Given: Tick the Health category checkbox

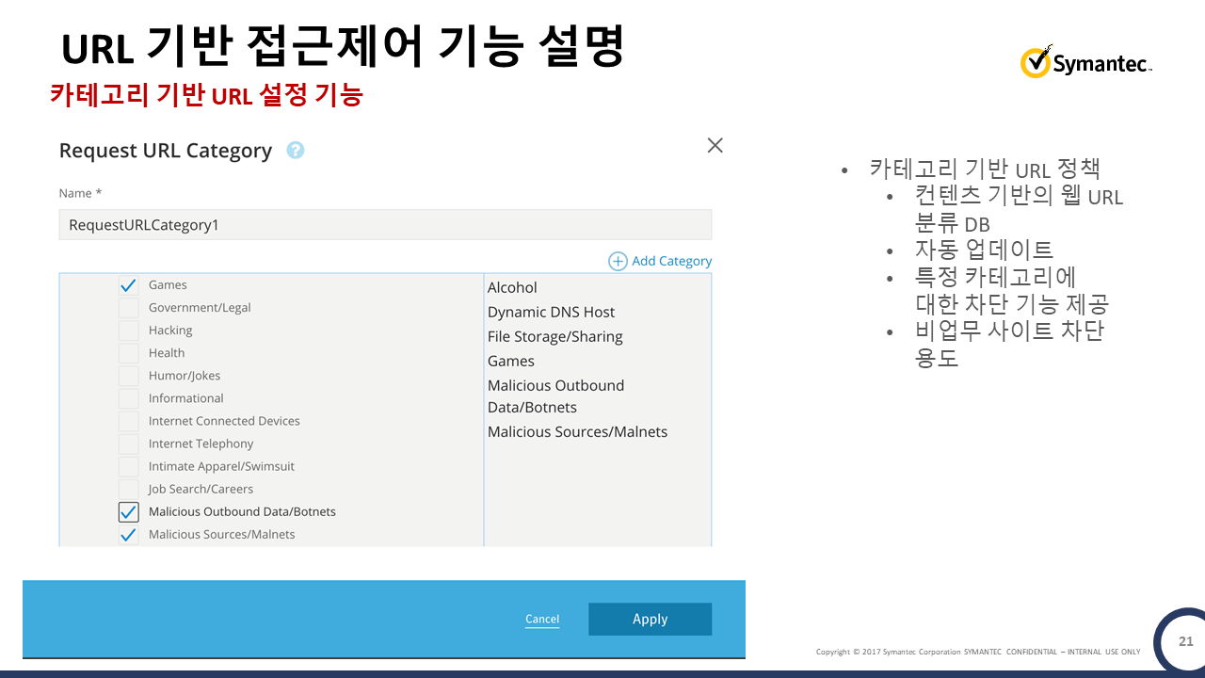Looking at the screenshot, I should pyautogui.click(x=129, y=353).
